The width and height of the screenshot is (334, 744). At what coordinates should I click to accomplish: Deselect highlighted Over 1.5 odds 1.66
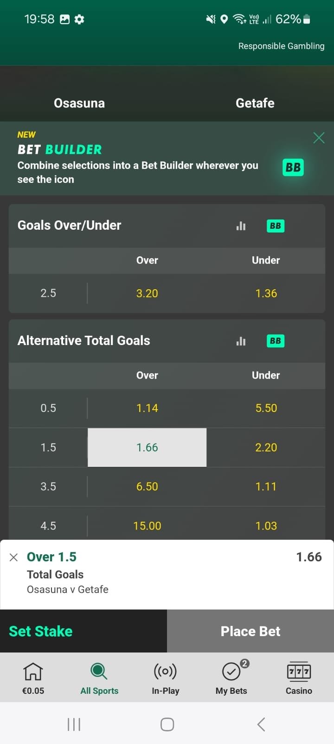(x=147, y=447)
